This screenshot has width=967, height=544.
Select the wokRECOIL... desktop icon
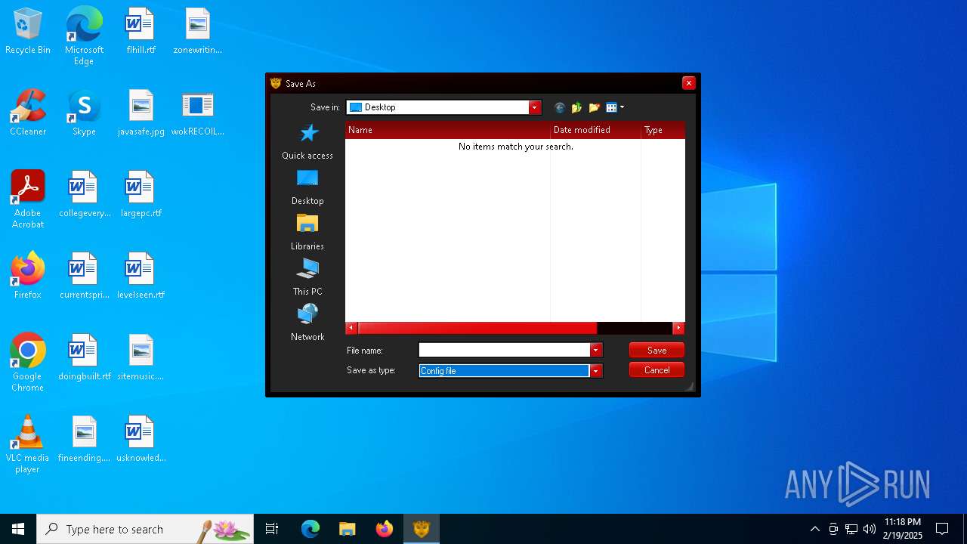pyautogui.click(x=197, y=113)
